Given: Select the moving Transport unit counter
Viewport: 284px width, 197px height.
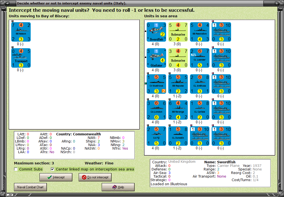Looking at the screenshot, I should coord(21,58).
